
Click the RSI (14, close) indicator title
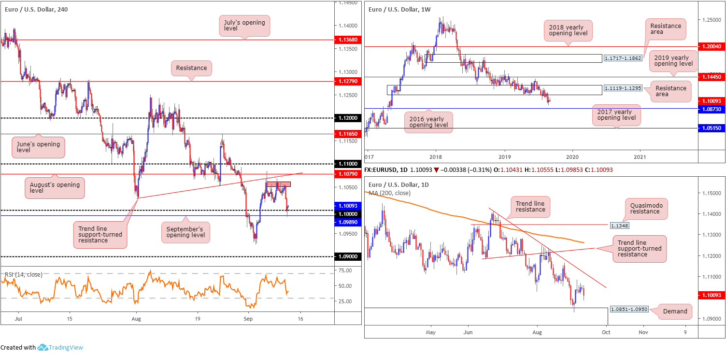click(x=24, y=274)
